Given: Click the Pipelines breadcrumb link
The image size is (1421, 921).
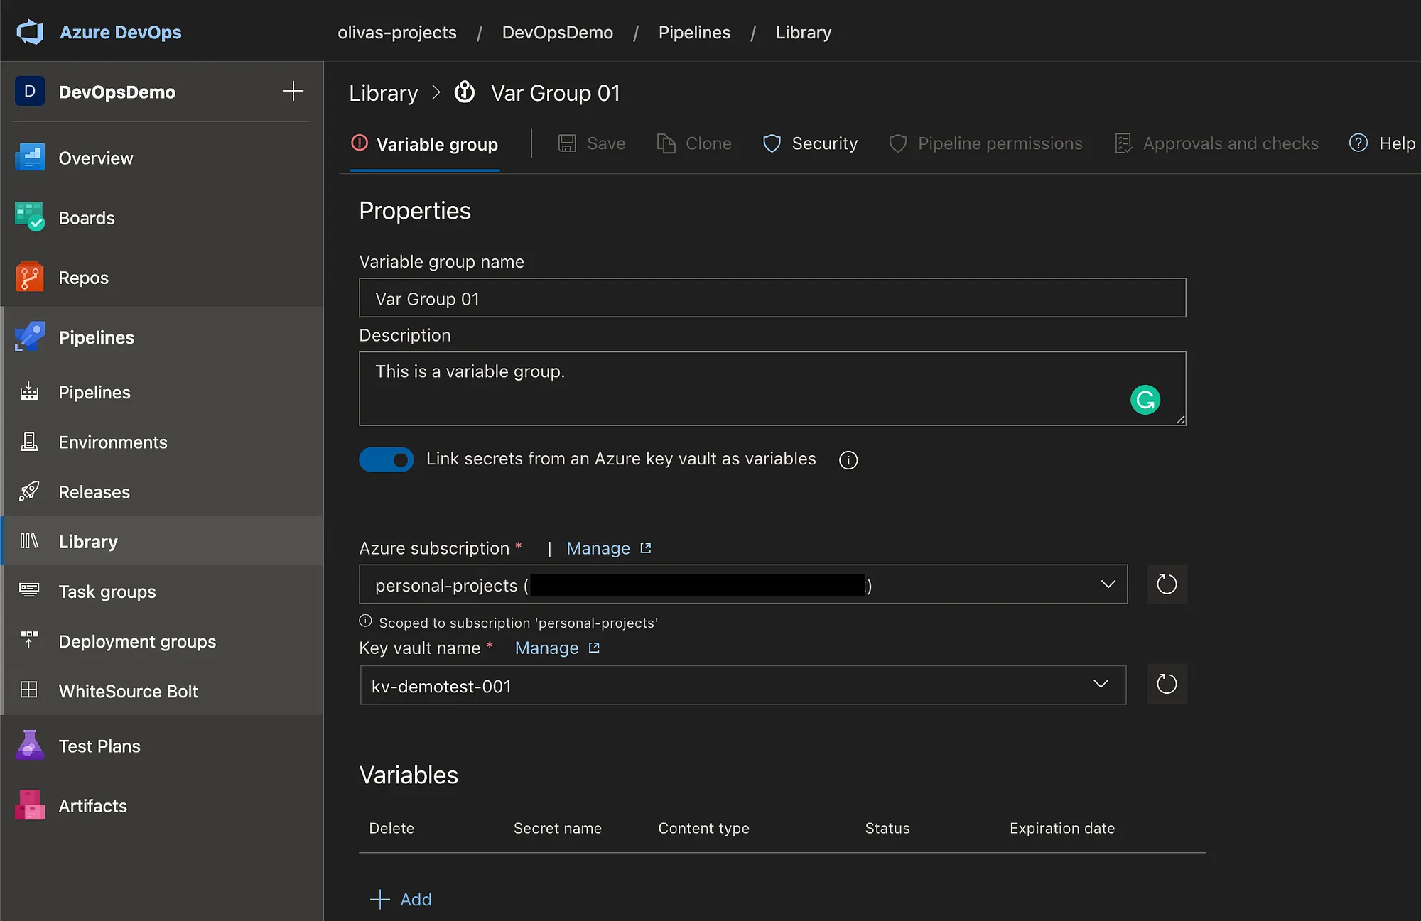Looking at the screenshot, I should pos(694,33).
